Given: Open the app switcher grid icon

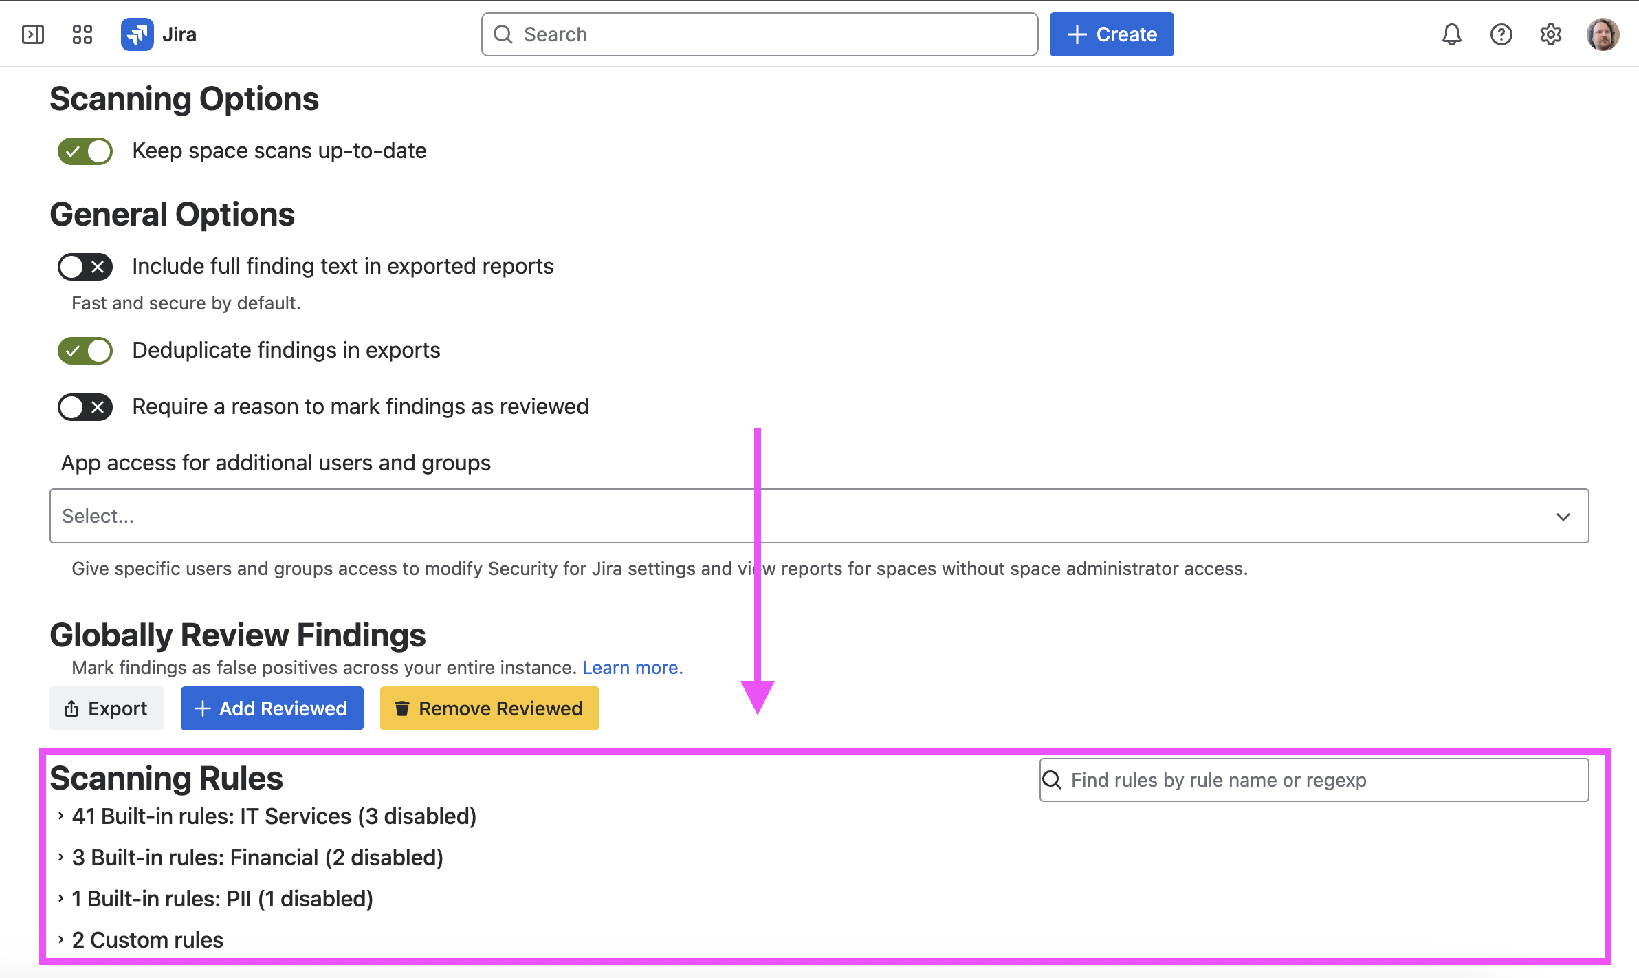Looking at the screenshot, I should pyautogui.click(x=82, y=34).
